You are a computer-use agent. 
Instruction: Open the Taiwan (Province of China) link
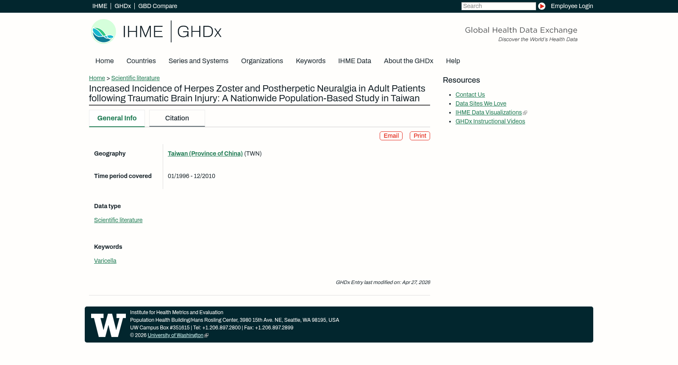[x=205, y=153]
